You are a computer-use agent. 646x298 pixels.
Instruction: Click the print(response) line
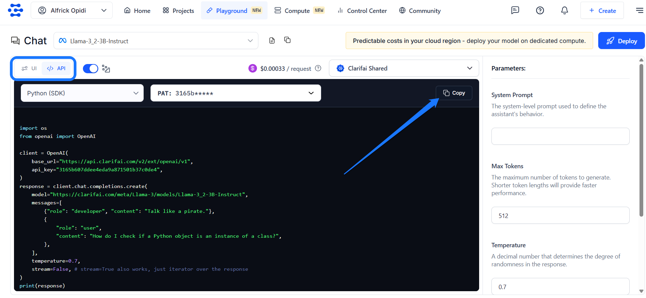pos(42,286)
